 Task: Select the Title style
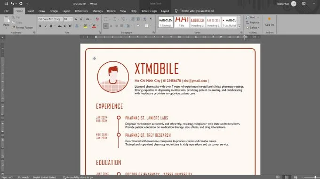(182, 22)
